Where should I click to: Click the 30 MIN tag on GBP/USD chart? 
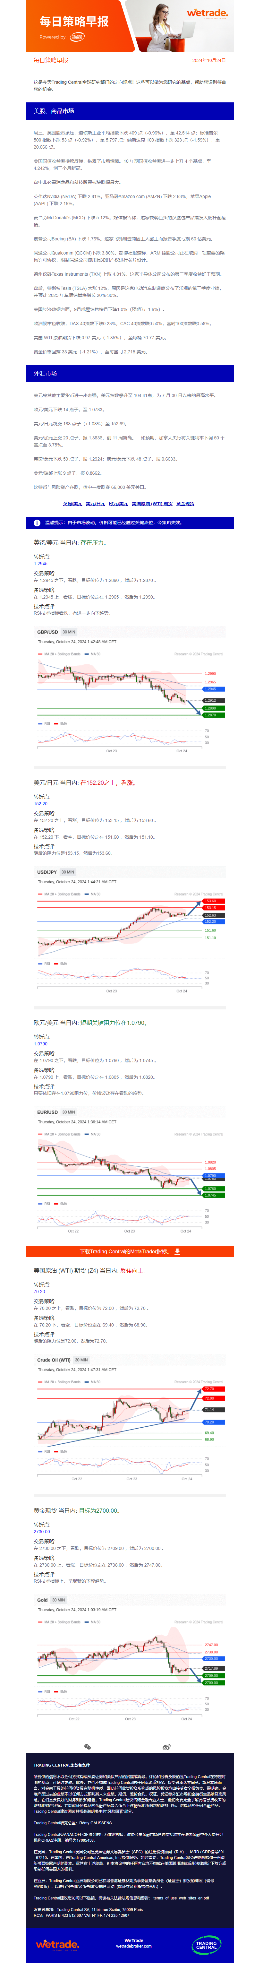tap(69, 632)
